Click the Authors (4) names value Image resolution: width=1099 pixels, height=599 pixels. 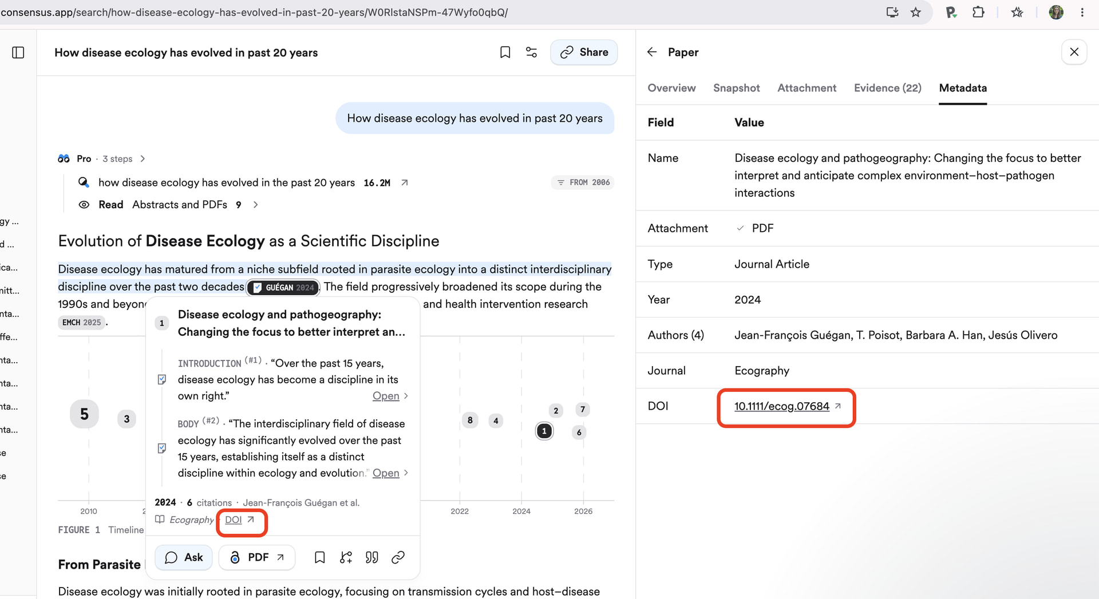[x=896, y=335]
